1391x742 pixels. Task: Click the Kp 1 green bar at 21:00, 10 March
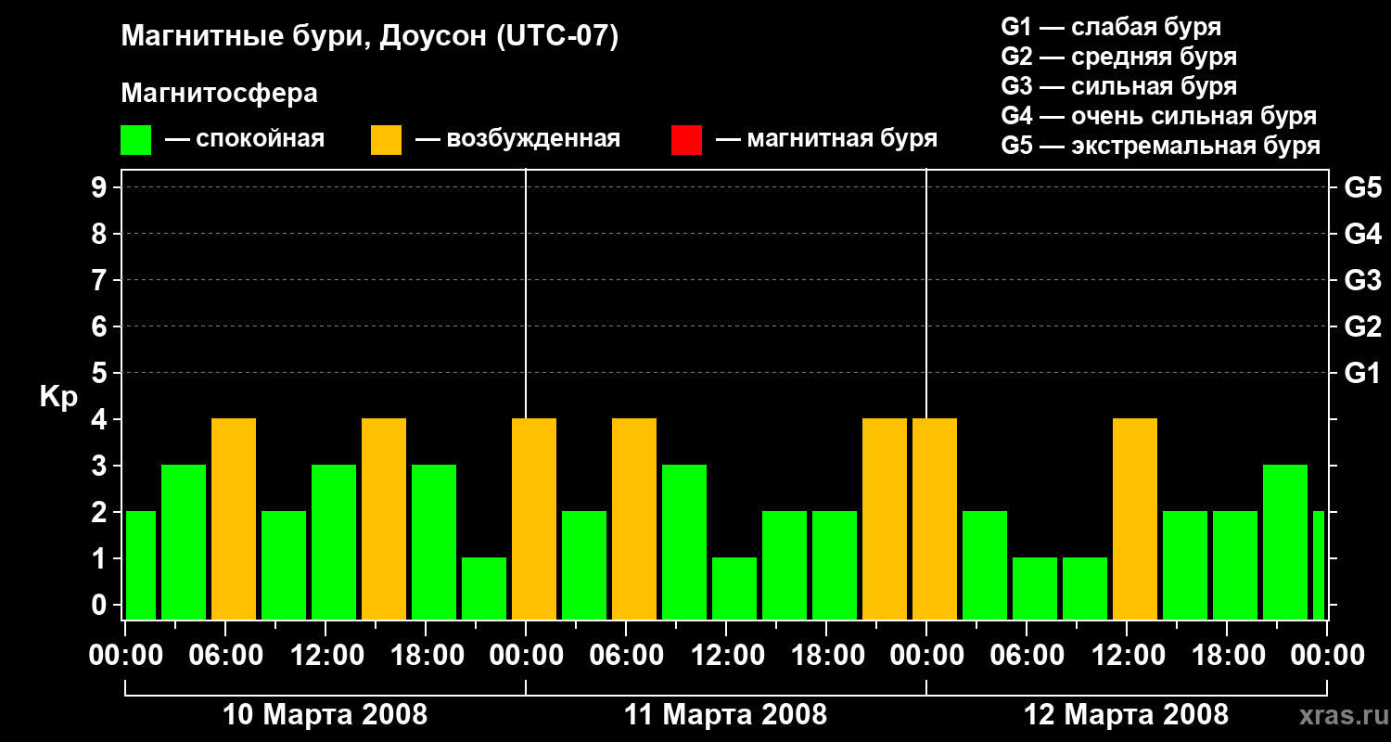(484, 589)
